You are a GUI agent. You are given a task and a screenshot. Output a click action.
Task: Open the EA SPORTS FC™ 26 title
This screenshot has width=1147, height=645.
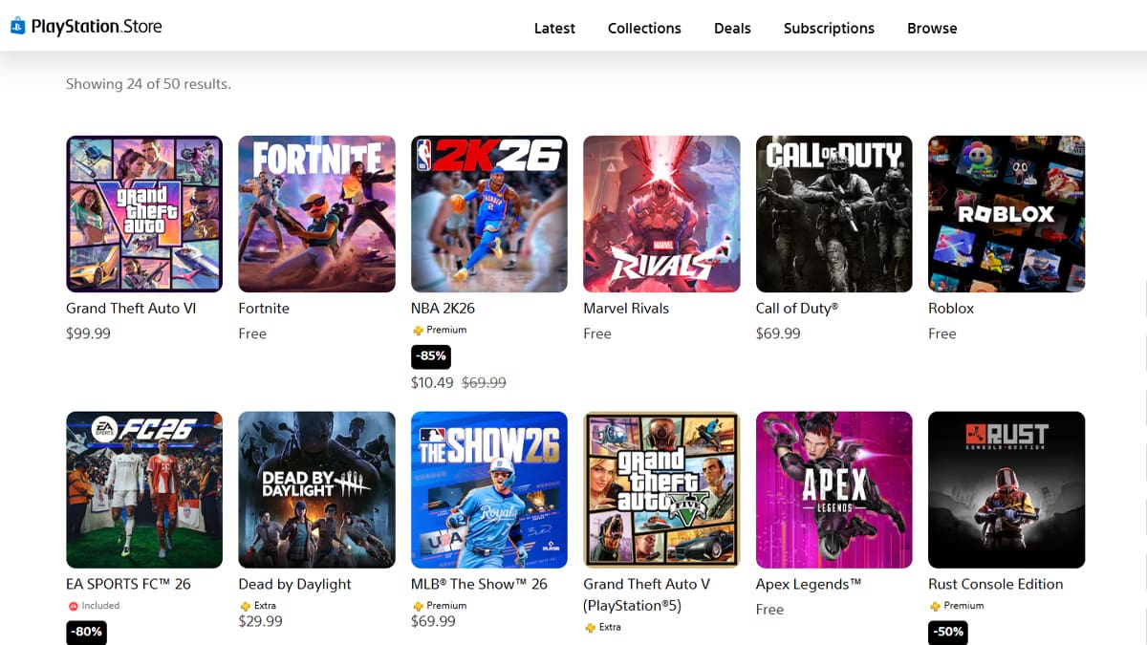(128, 584)
